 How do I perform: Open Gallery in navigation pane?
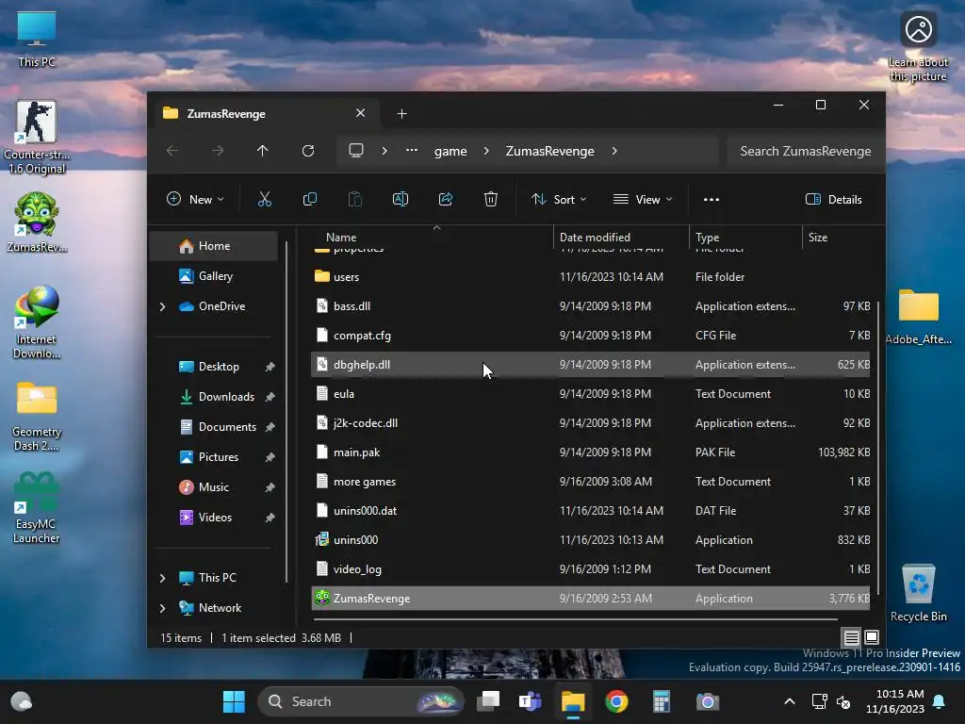214,276
